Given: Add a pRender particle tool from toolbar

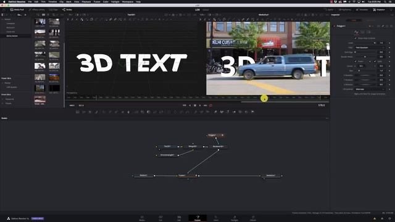Looking at the screenshot, I should (x=207, y=112).
